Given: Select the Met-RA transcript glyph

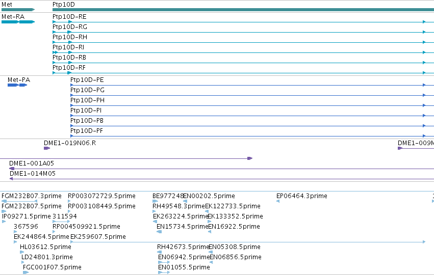Looking at the screenshot, I should pyautogui.click(x=18, y=22).
